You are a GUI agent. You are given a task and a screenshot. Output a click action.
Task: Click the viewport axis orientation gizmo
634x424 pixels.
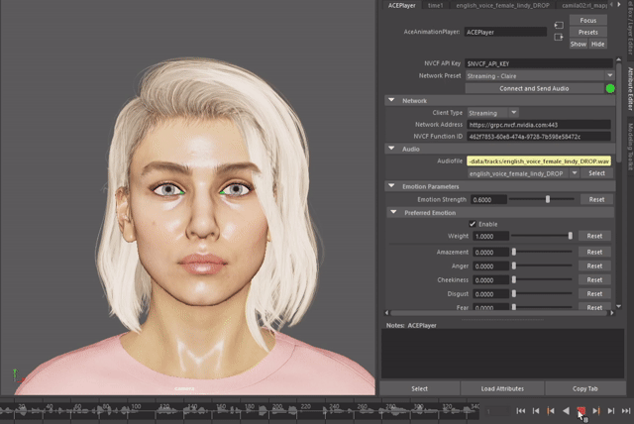click(16, 375)
